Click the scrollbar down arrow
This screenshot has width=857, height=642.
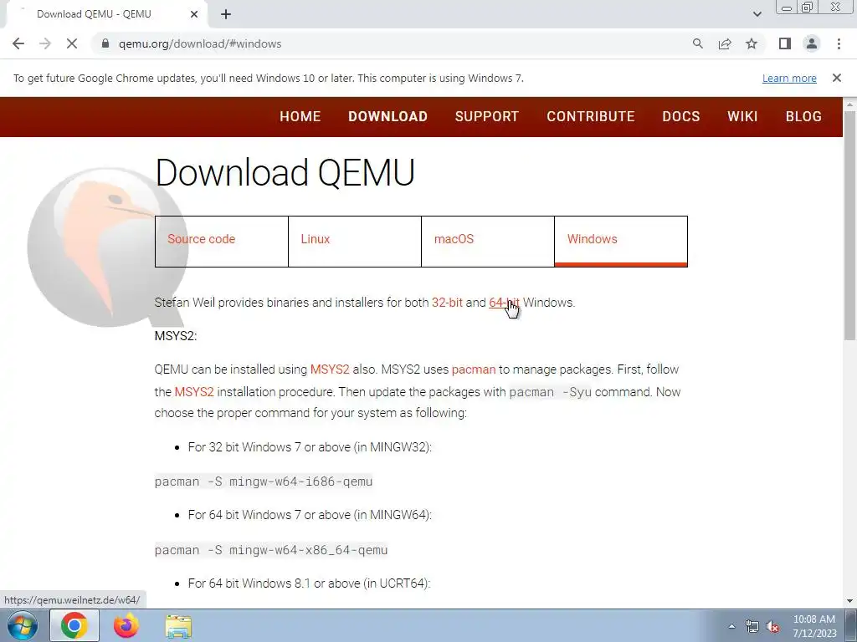pyautogui.click(x=850, y=601)
